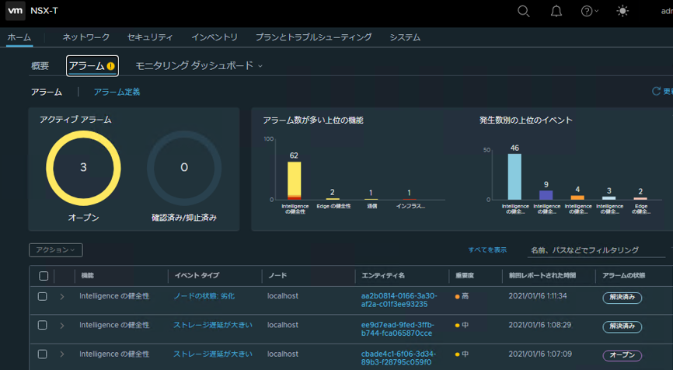Open the help question mark menu
The height and width of the screenshot is (370, 673).
coord(589,11)
